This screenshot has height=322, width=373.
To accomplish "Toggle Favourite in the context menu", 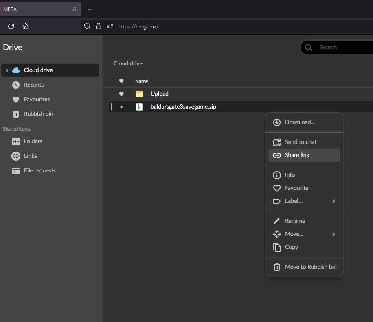I will (x=296, y=188).
